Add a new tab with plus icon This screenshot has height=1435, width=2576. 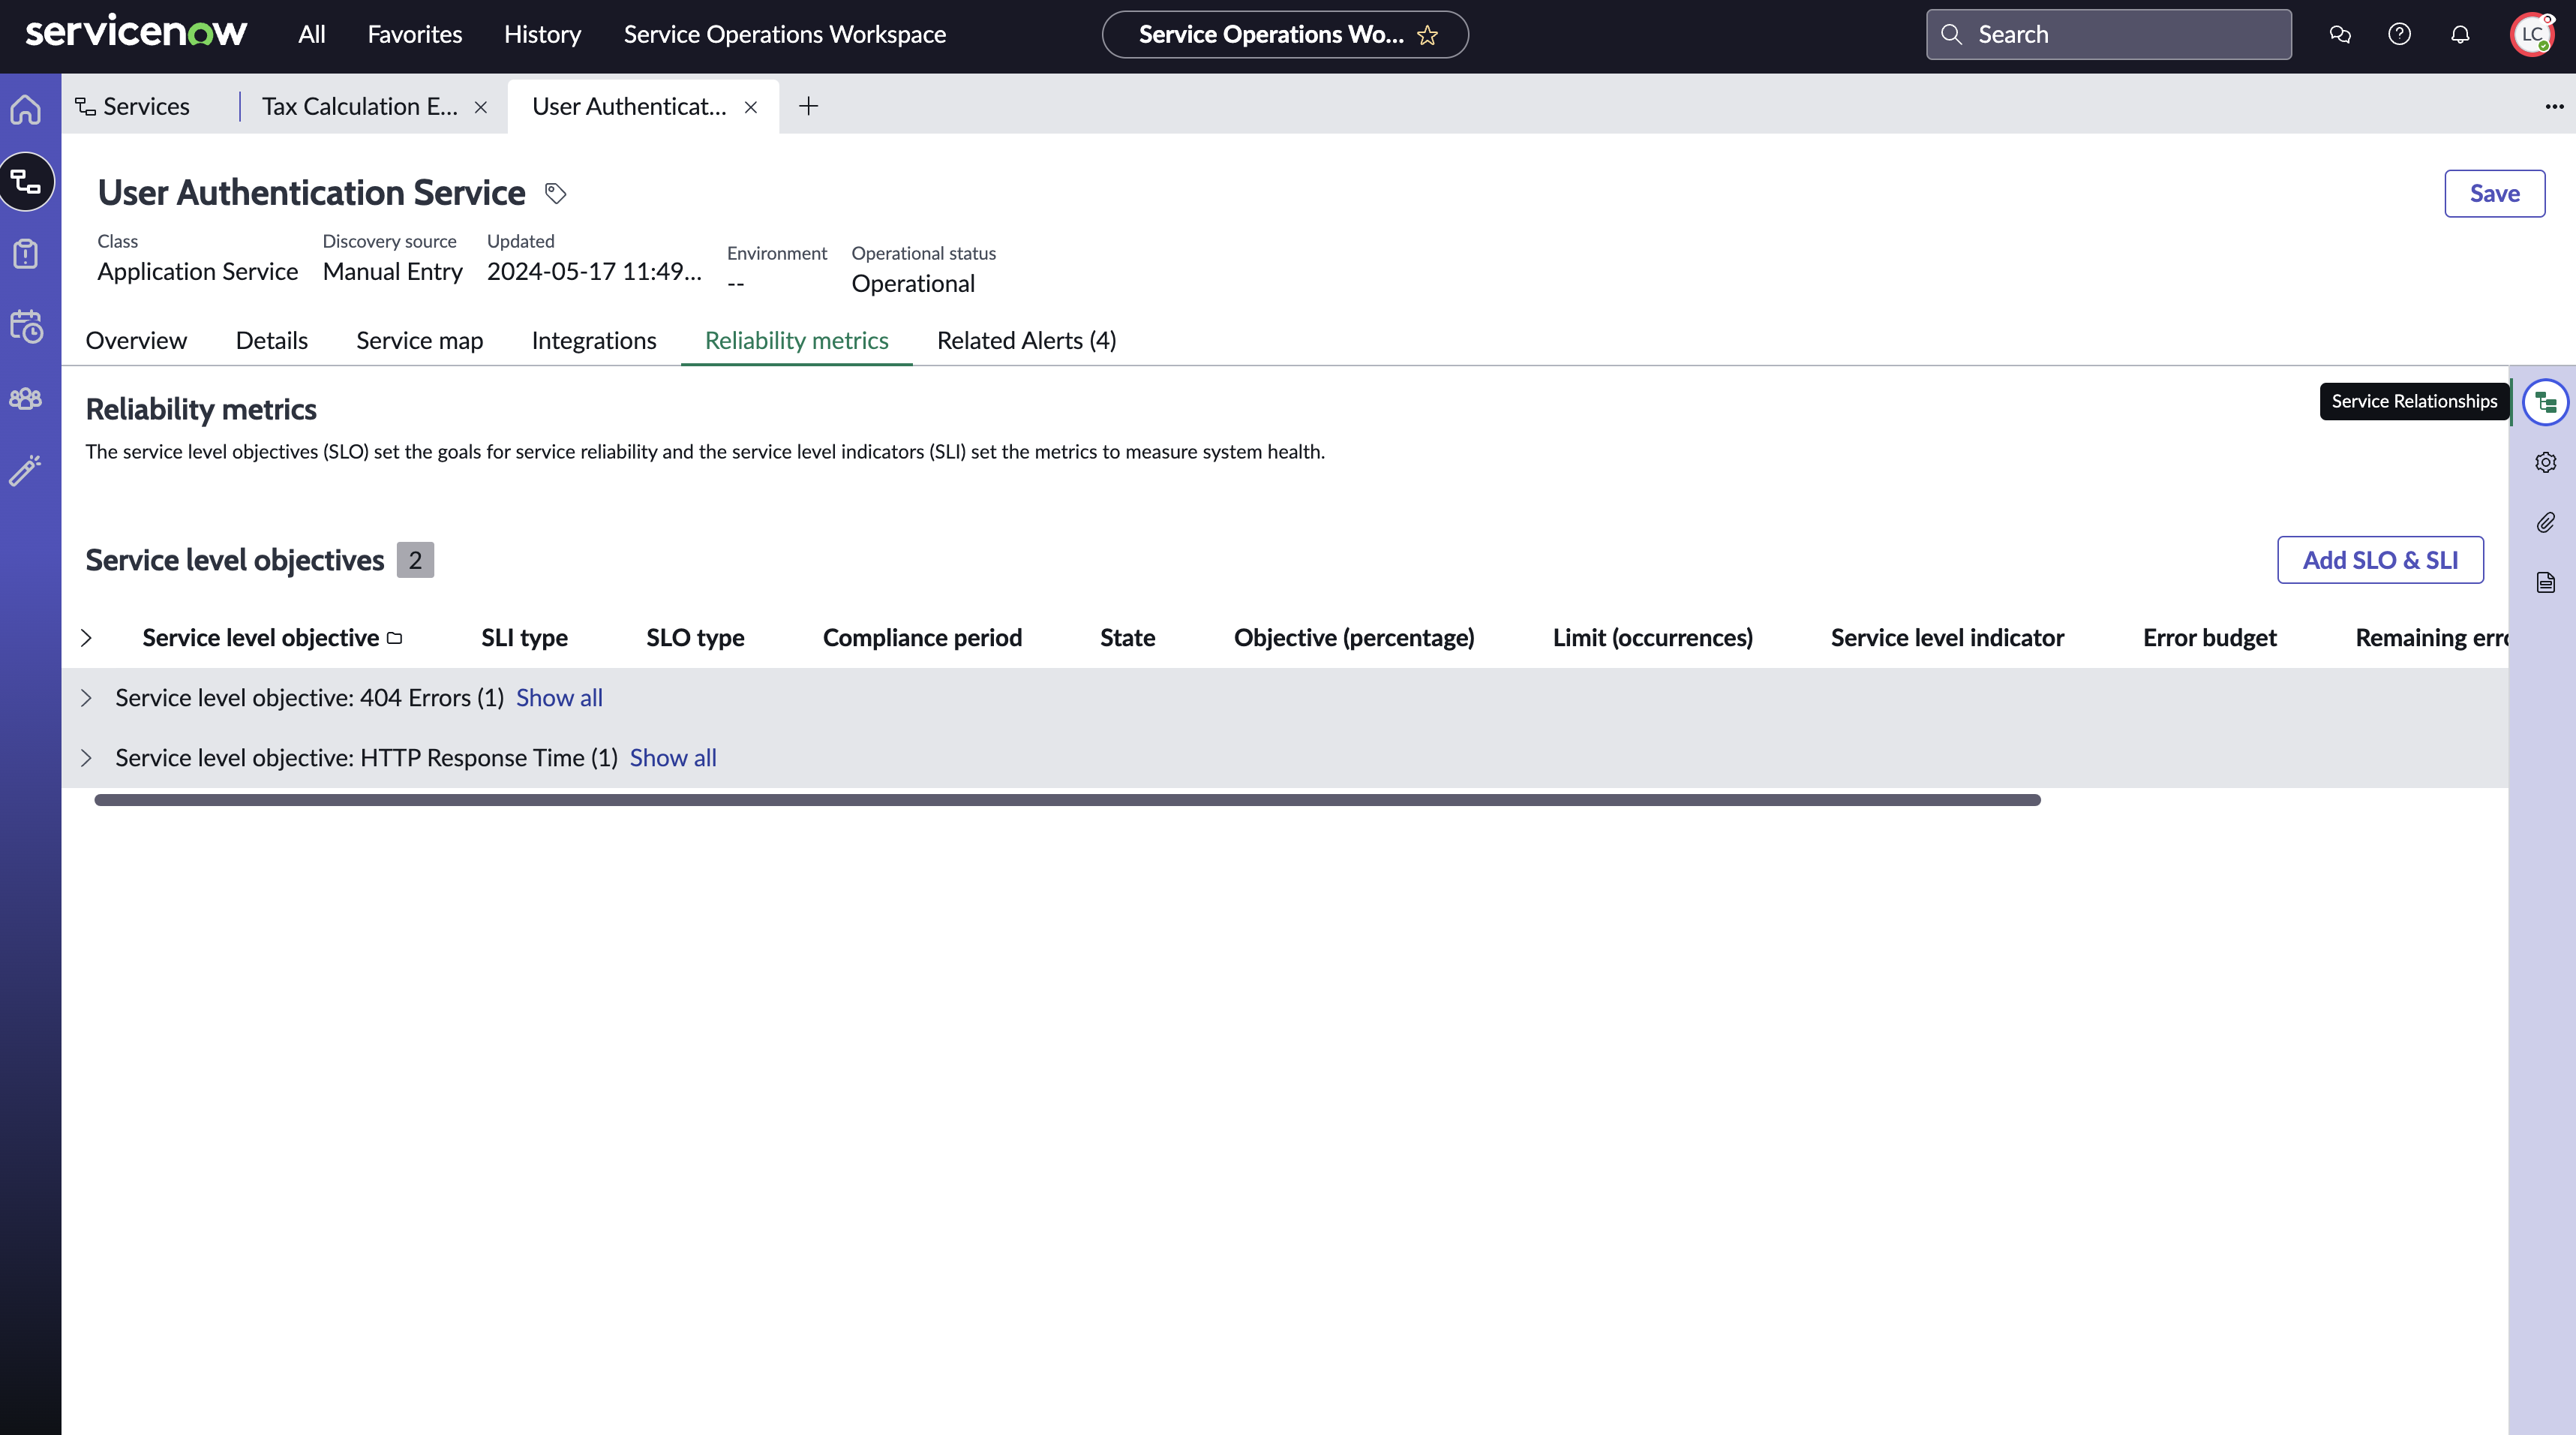coord(808,106)
